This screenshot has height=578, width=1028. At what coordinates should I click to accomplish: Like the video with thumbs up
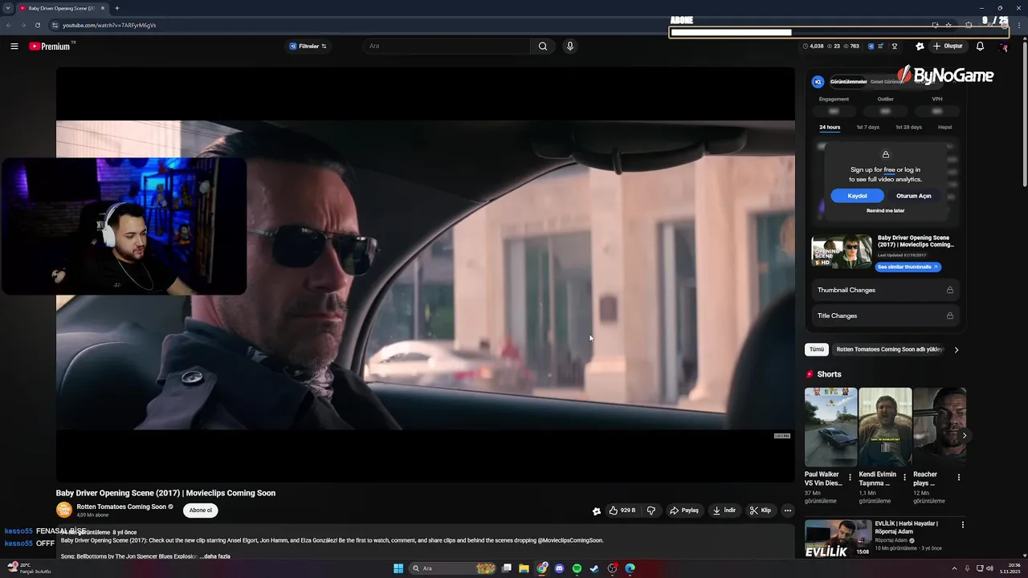[x=622, y=511]
